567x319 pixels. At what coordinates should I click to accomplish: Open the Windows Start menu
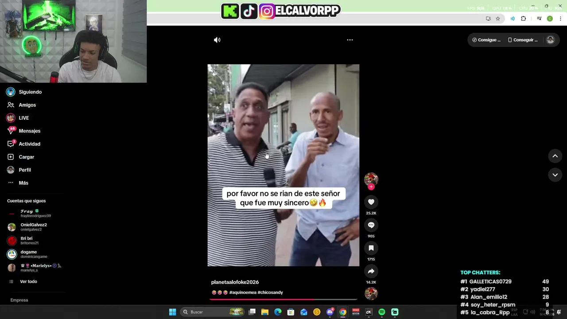click(x=172, y=312)
